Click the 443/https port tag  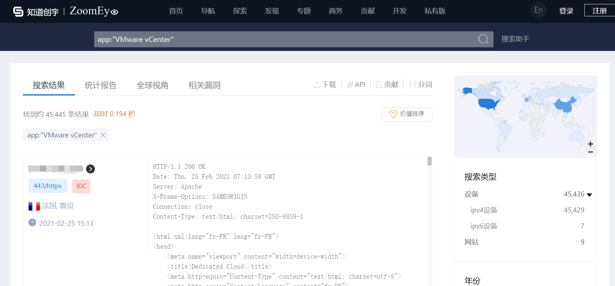point(48,186)
